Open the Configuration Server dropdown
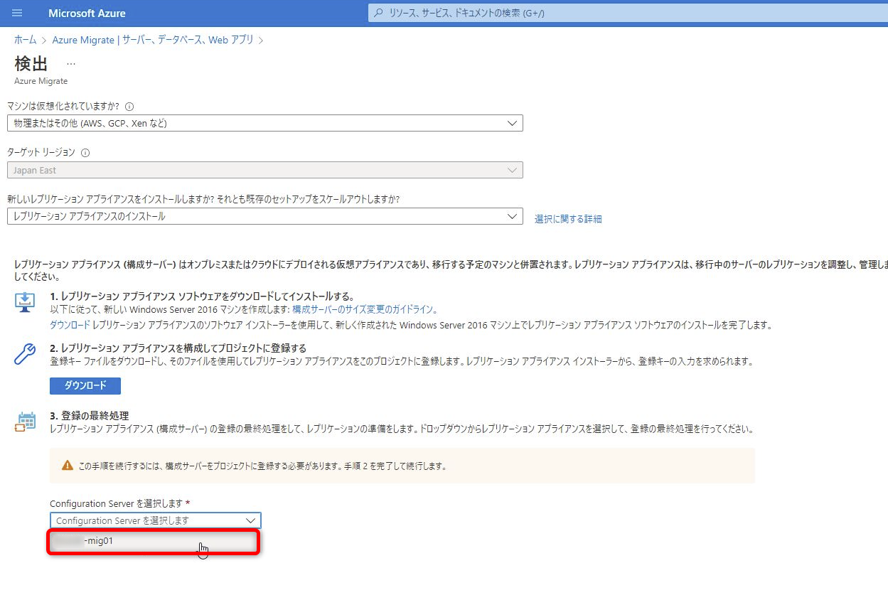The width and height of the screenshot is (888, 605). (156, 520)
